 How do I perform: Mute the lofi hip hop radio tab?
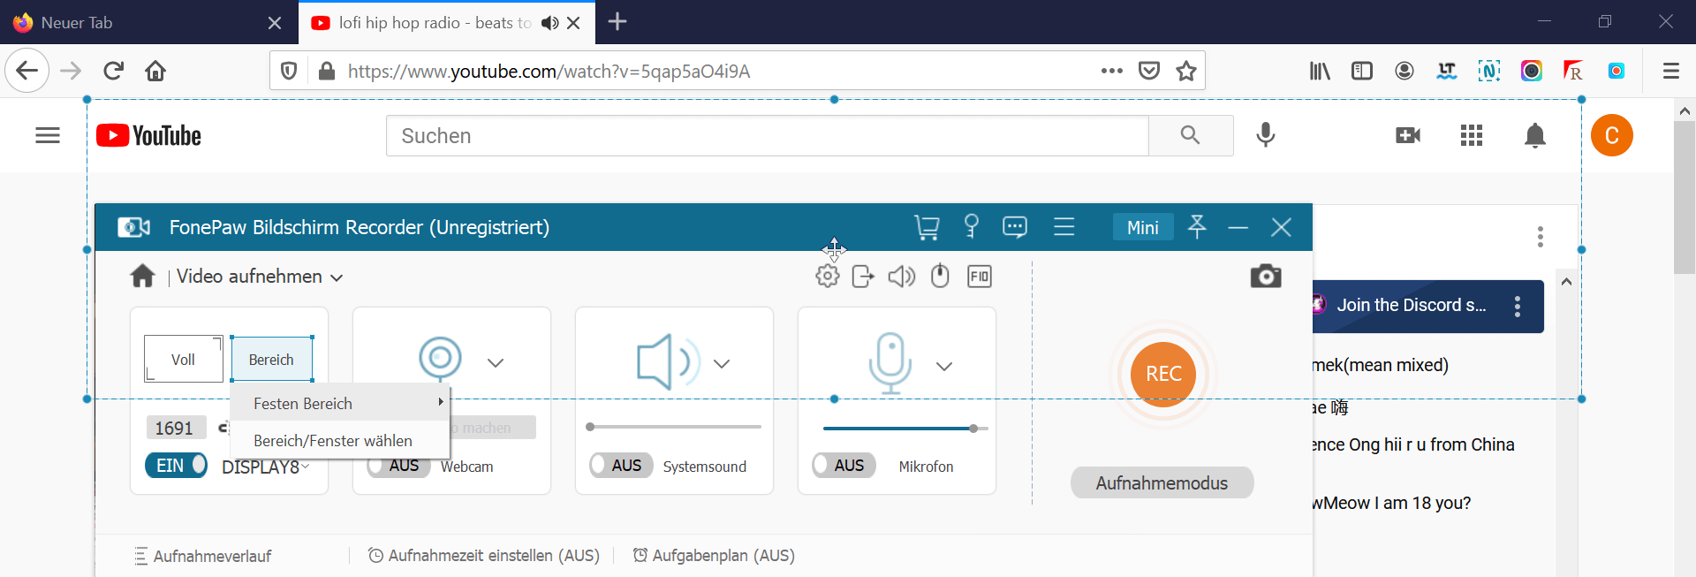point(549,23)
